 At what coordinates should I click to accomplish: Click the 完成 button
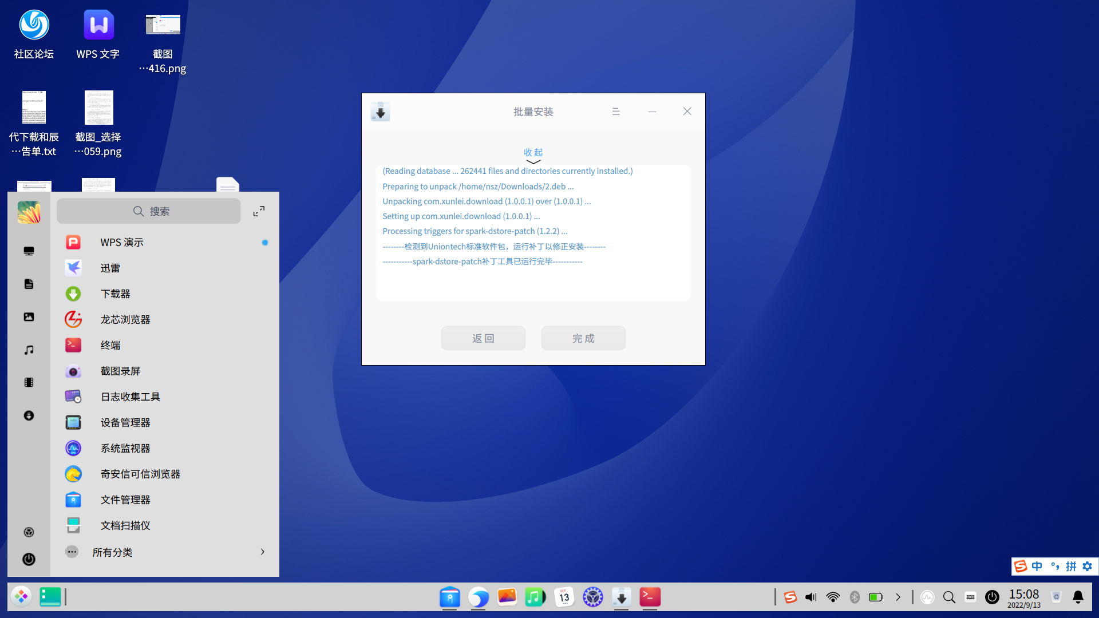coord(583,338)
